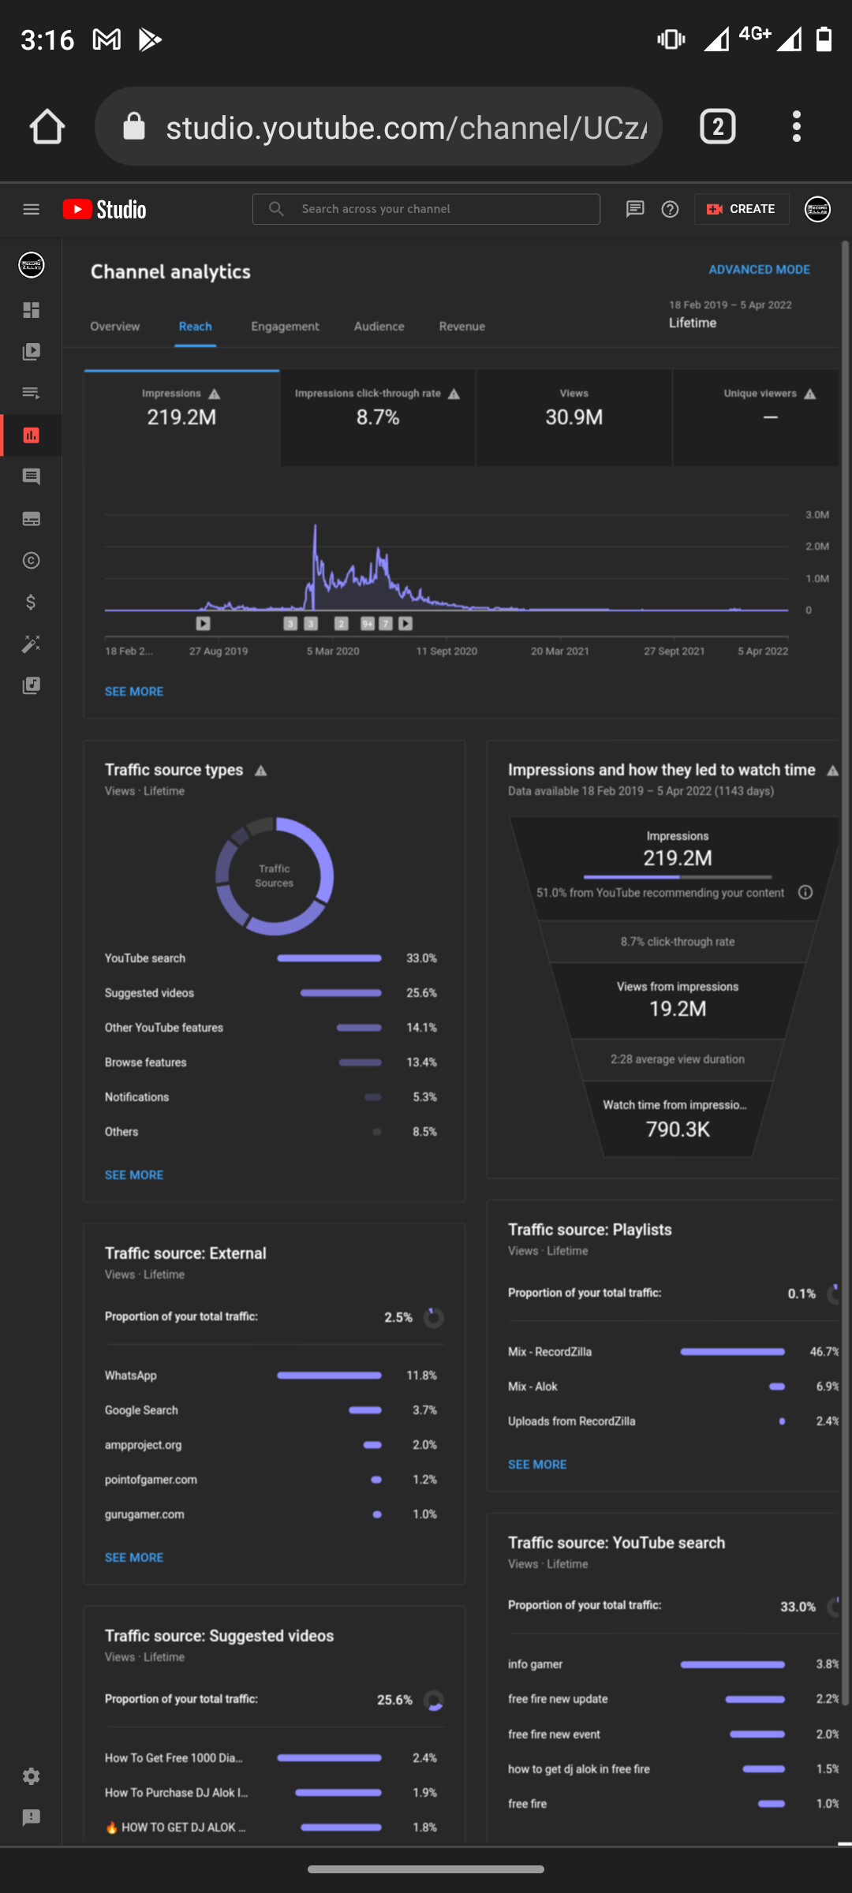Click the Google Search external source row
The width and height of the screenshot is (852, 1893).
click(271, 1410)
